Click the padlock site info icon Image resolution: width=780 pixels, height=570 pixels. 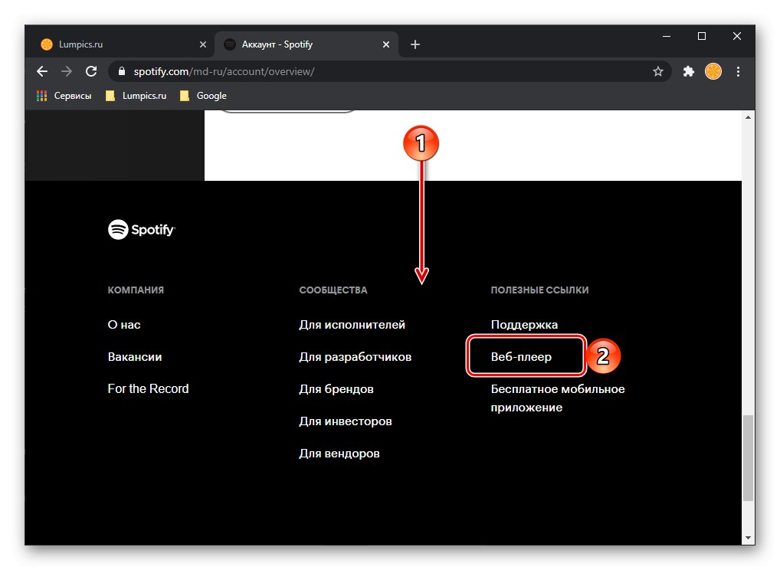pos(121,71)
